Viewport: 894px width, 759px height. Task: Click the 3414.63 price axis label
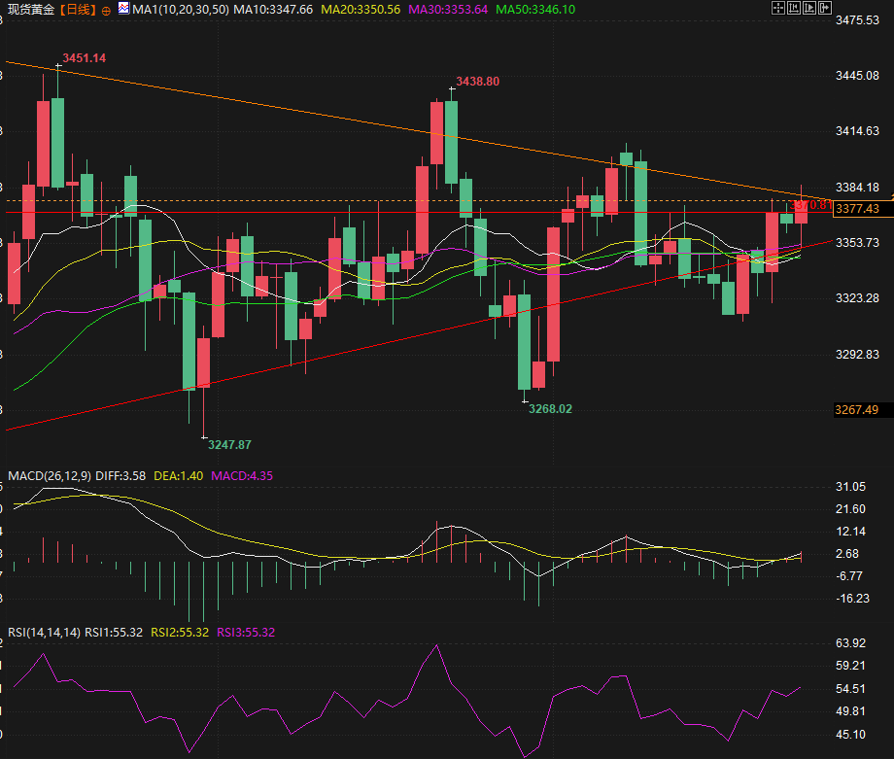point(857,131)
